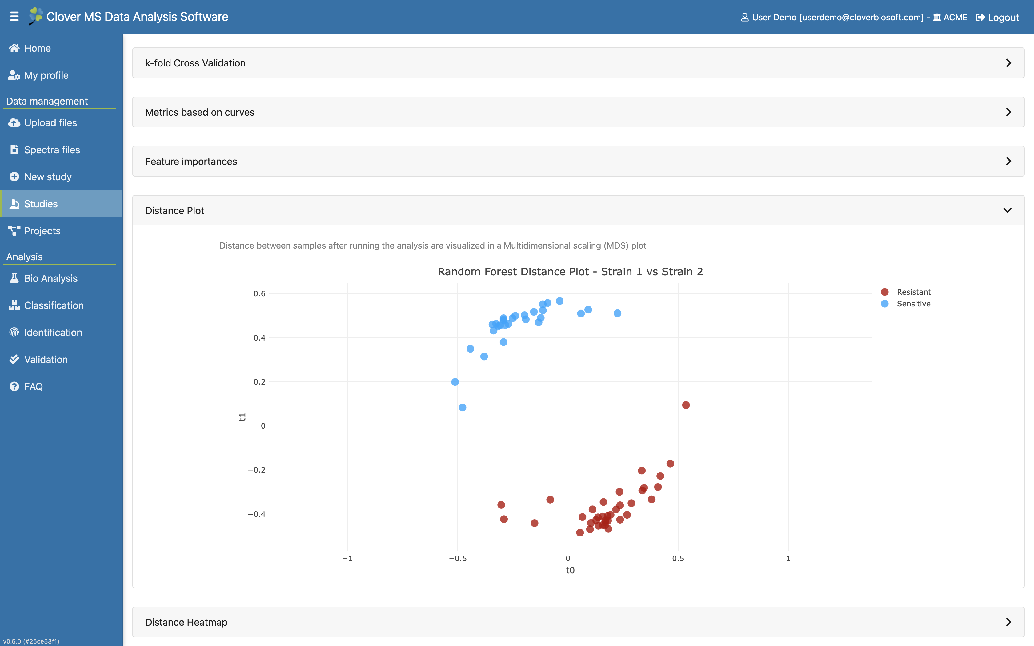1034x646 pixels.
Task: Toggle Sensitive series in plot legend
Action: (x=913, y=304)
